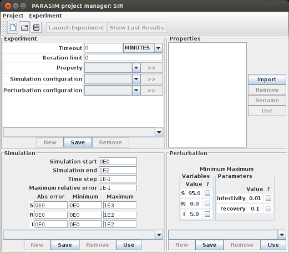Open the Simulation configuration dropdown
The width and height of the screenshot is (289, 253).
click(x=112, y=79)
